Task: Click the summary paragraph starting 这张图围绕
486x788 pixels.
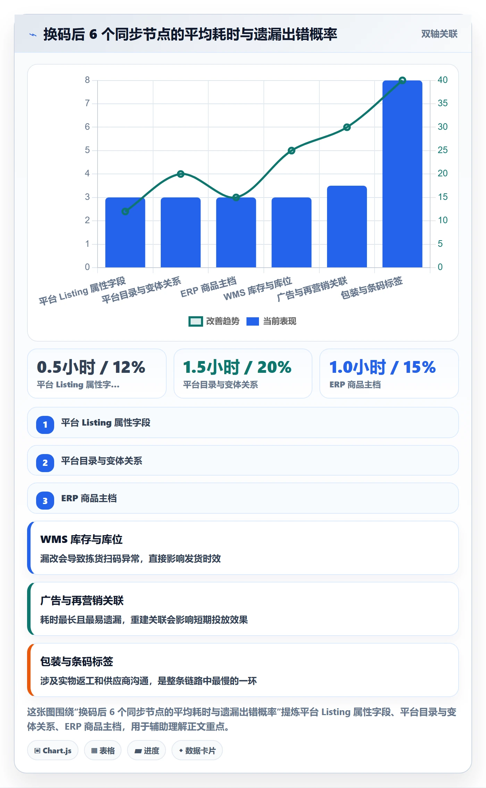Action: (x=242, y=719)
